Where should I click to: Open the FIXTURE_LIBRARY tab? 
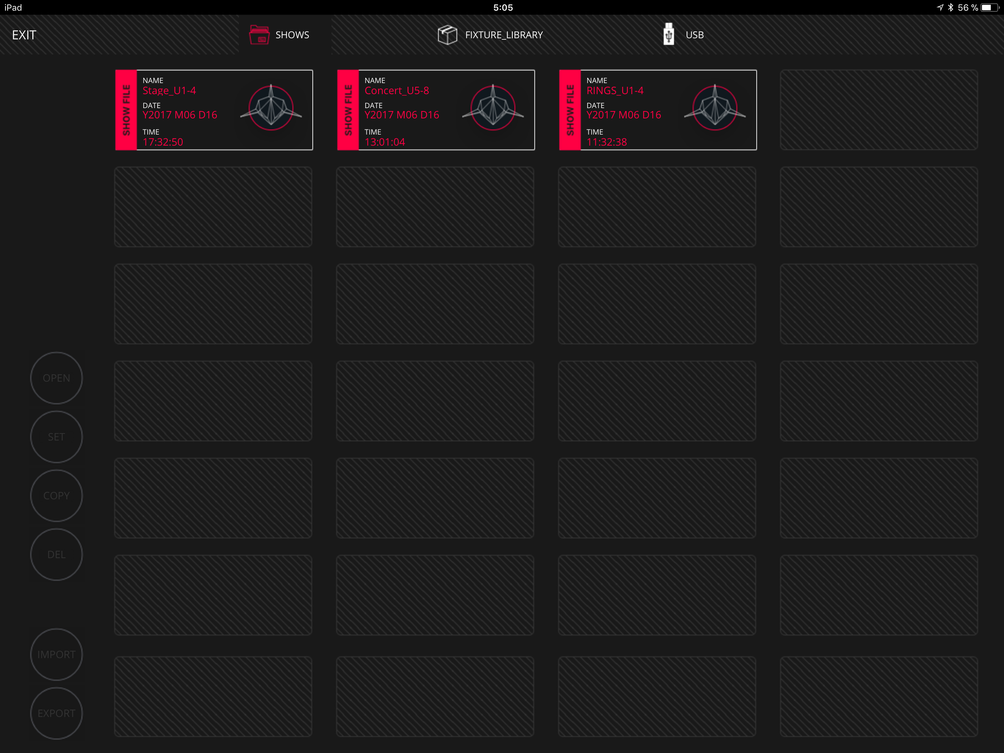[x=504, y=35]
